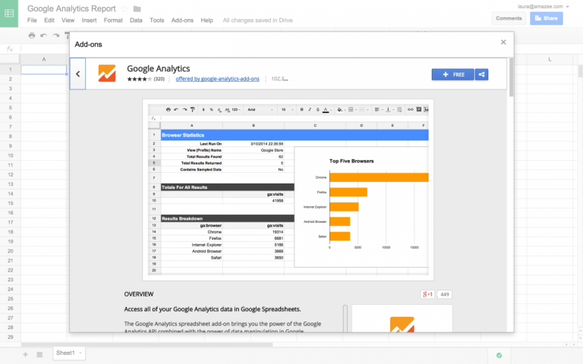Click the Google Sheets home icon

[x=9, y=14]
